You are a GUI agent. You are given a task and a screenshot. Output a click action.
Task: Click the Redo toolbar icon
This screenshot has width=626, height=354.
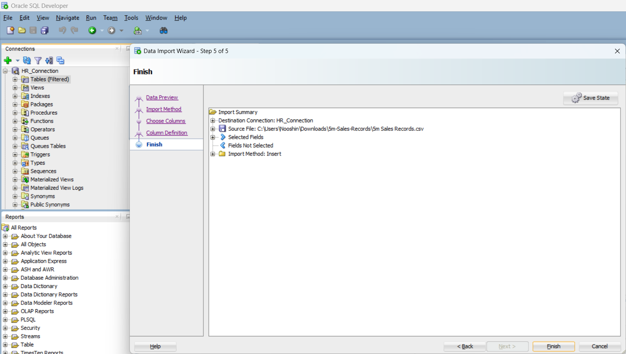click(74, 30)
